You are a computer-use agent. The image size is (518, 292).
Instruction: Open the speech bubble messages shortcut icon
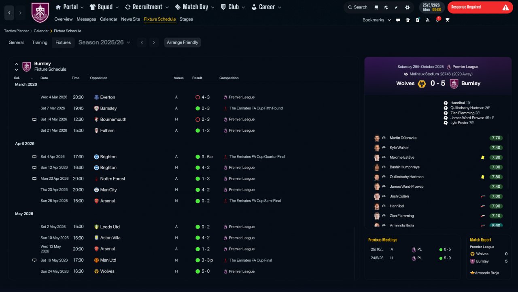click(398, 20)
